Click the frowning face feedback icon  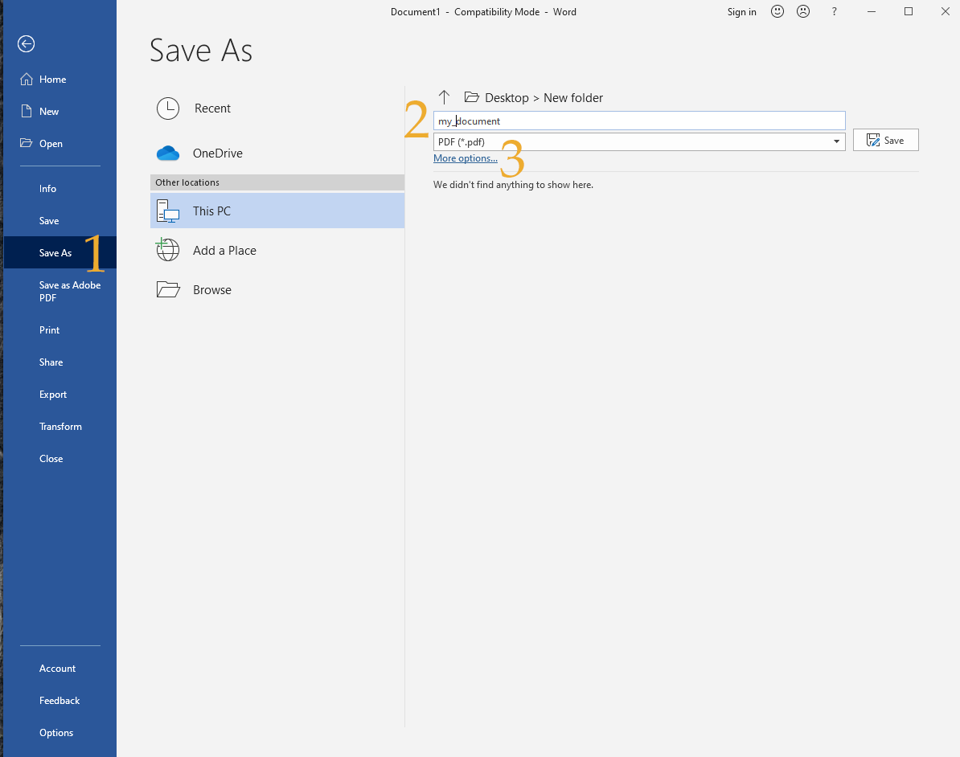pos(802,11)
